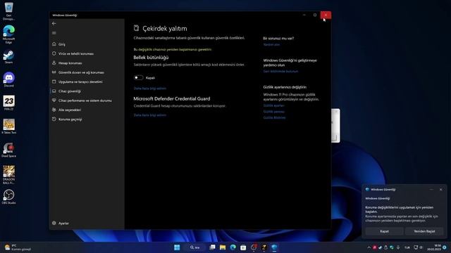Dismiss the Windows Güvenliği notification with X
This screenshot has width=451, height=253.
coord(441,190)
